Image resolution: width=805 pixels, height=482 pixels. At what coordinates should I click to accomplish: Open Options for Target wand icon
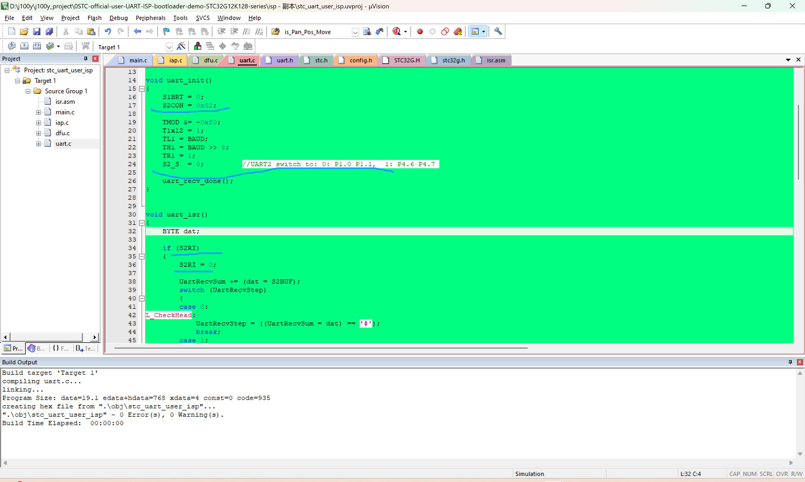[x=181, y=46]
